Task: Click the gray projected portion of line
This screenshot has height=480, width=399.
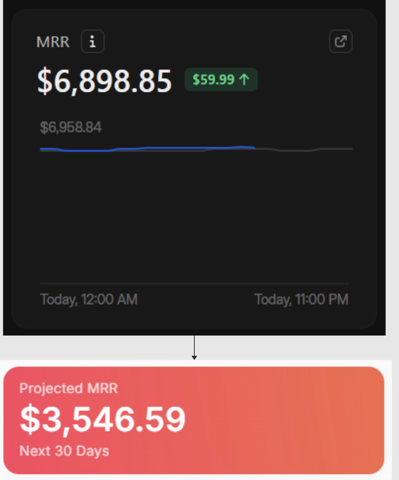Action: pos(304,150)
